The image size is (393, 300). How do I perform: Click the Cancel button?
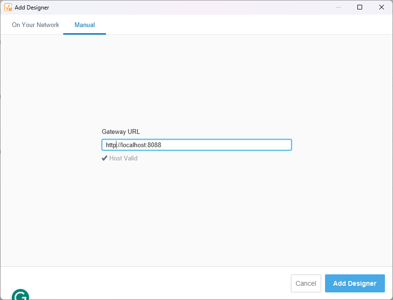pyautogui.click(x=306, y=283)
